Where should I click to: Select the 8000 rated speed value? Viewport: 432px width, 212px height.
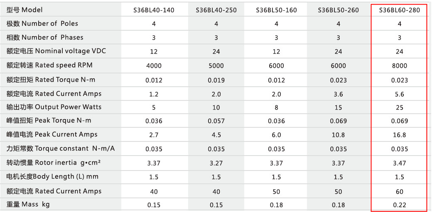400,66
